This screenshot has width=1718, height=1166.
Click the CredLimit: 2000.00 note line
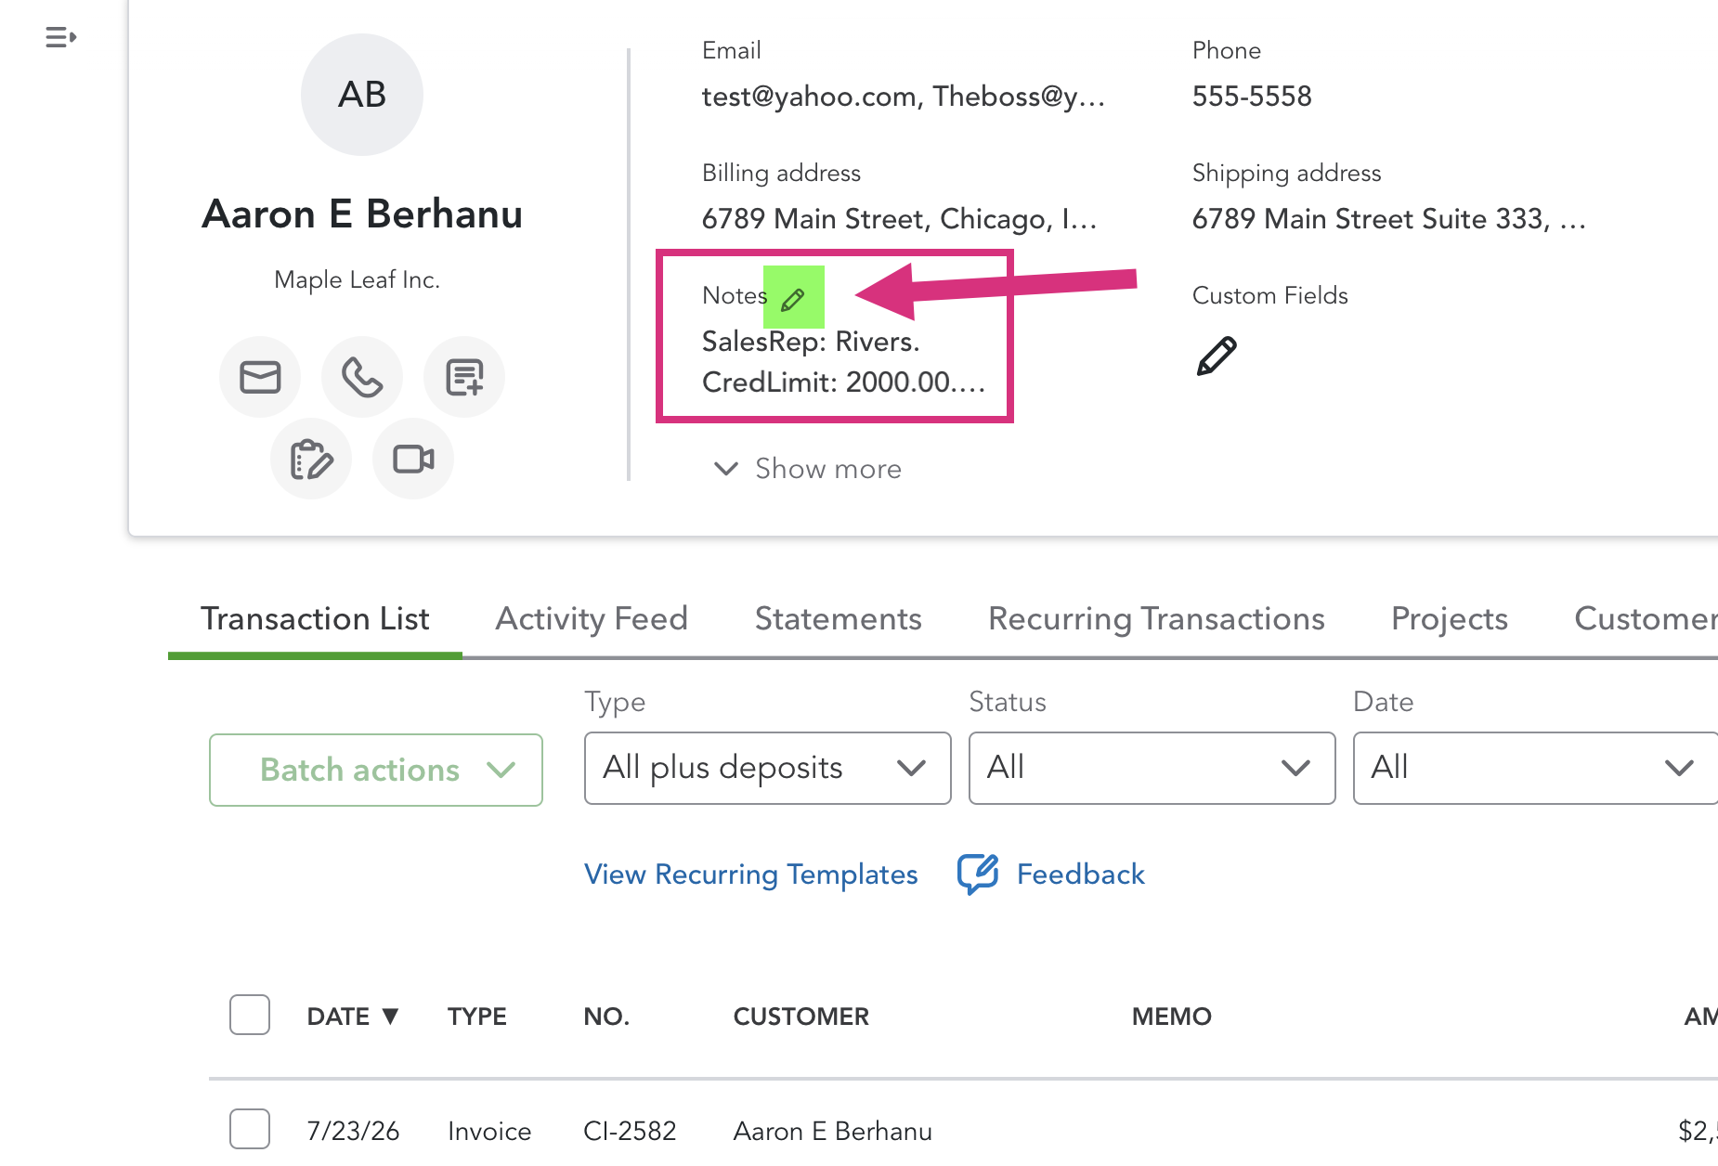coord(843,382)
